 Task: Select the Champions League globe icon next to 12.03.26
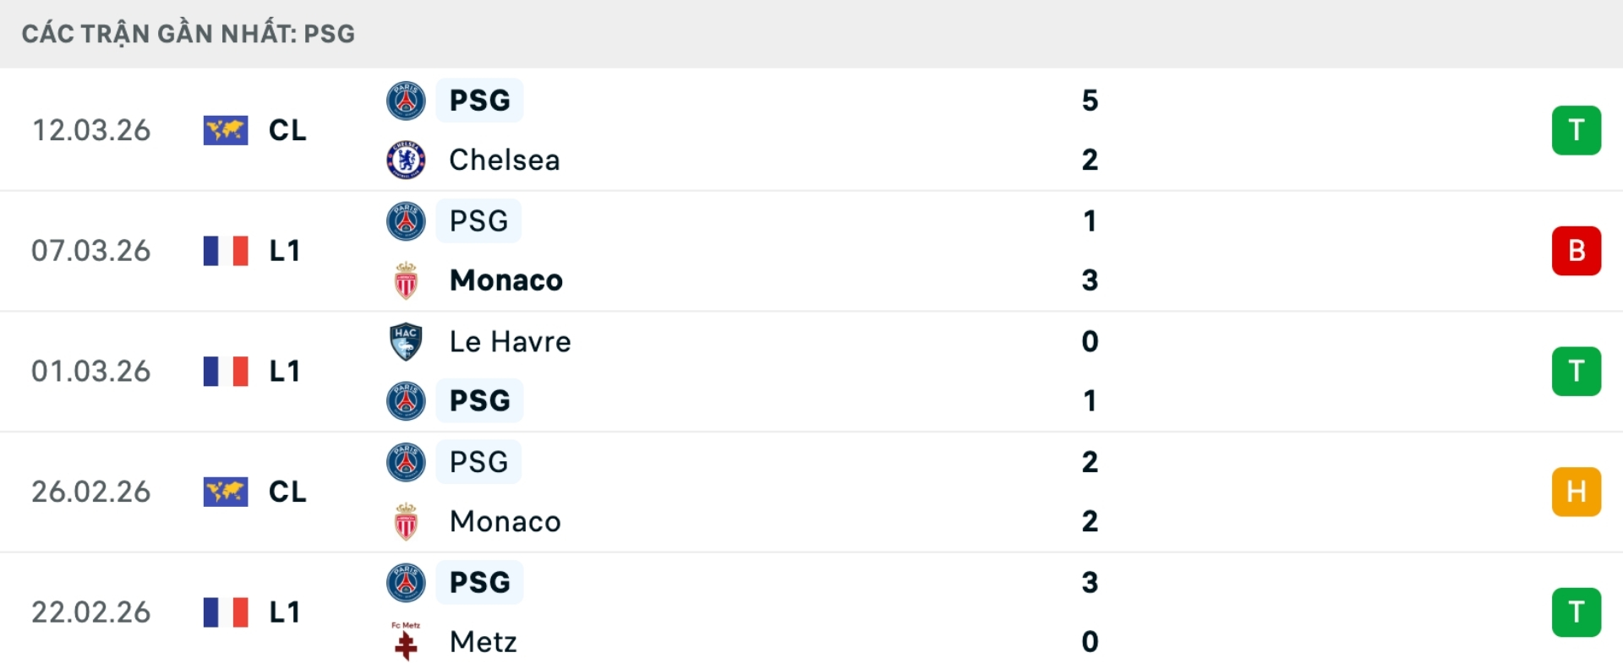click(x=224, y=130)
